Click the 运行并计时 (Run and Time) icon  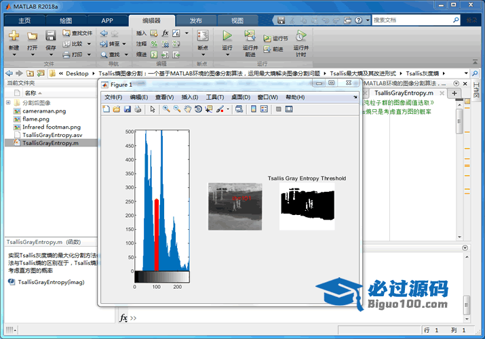[300, 36]
